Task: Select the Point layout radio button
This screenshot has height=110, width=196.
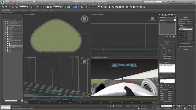Action: (161, 47)
